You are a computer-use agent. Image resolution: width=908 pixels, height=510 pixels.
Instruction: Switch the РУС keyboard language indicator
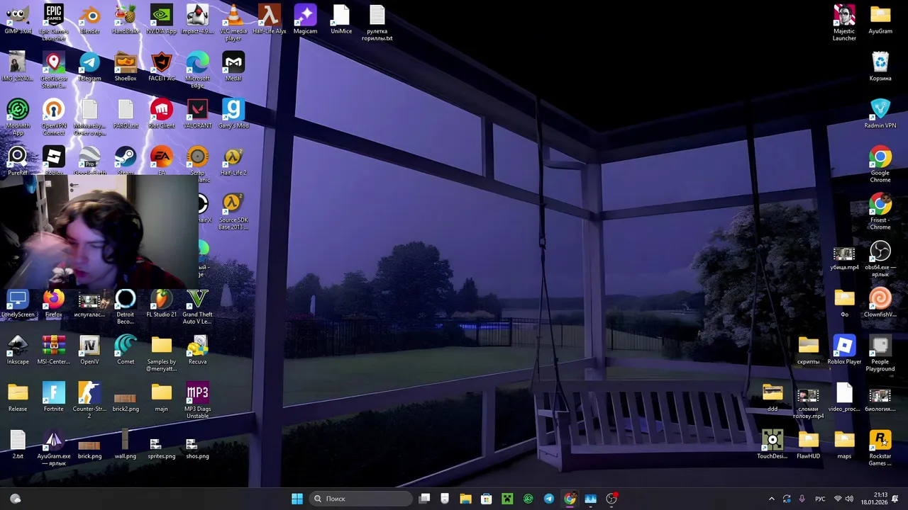coord(820,499)
